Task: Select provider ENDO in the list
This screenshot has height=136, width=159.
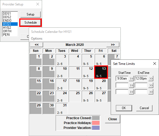Action: coord(10,20)
